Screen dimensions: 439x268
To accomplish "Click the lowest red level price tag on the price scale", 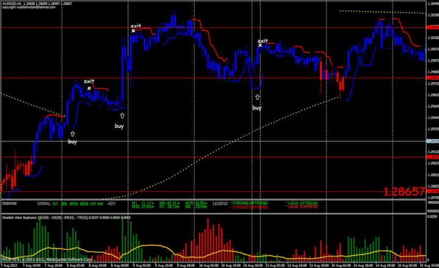I will pos(432,191).
